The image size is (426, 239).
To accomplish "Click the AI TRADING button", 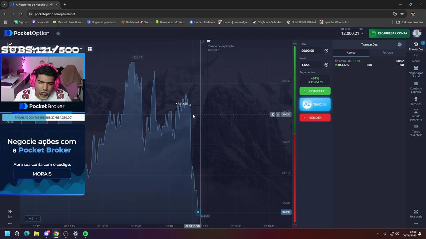I will pyautogui.click(x=315, y=104).
